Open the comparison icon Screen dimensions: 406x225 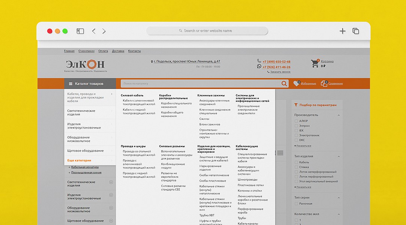(324, 84)
